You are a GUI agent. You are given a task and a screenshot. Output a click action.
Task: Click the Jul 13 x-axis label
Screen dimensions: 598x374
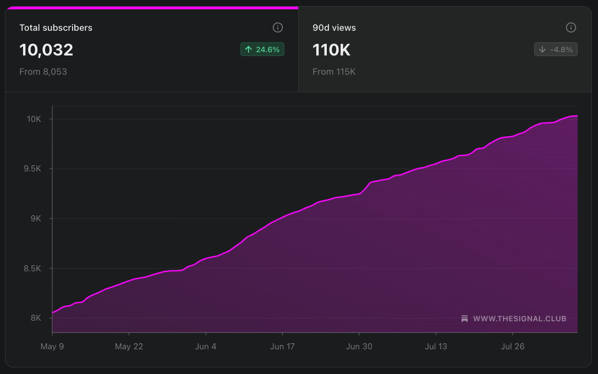(x=436, y=347)
